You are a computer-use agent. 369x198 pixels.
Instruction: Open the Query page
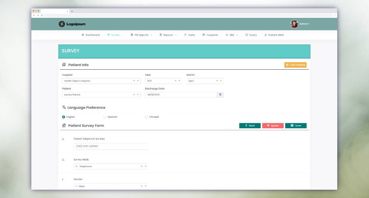[251, 35]
